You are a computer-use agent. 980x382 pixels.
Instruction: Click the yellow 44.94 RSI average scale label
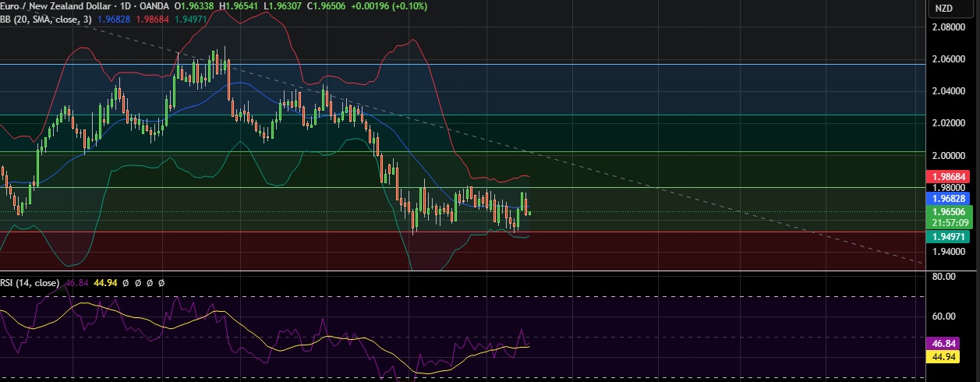(948, 356)
